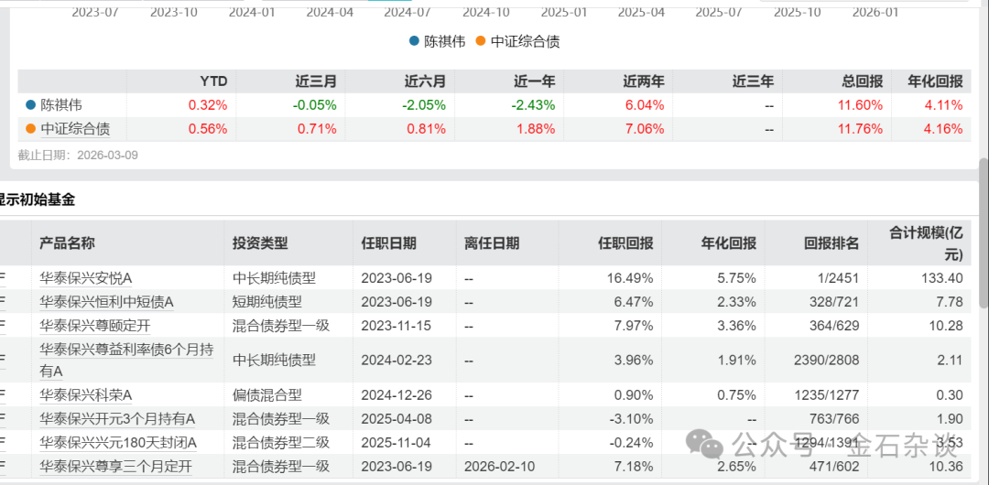
Task: Select 短期纯债型 investment type cell
Action: coord(266,302)
